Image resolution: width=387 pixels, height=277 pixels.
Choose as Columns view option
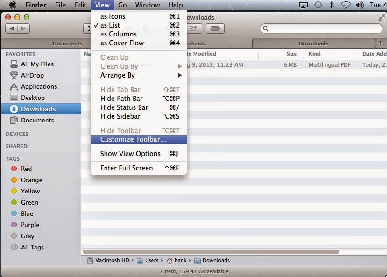point(139,34)
